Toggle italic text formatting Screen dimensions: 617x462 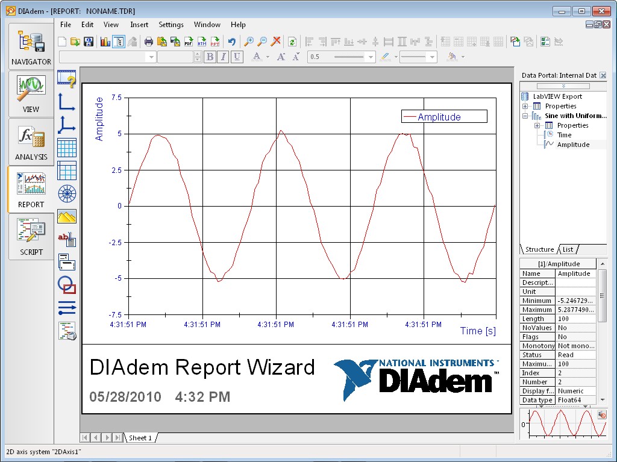point(224,56)
